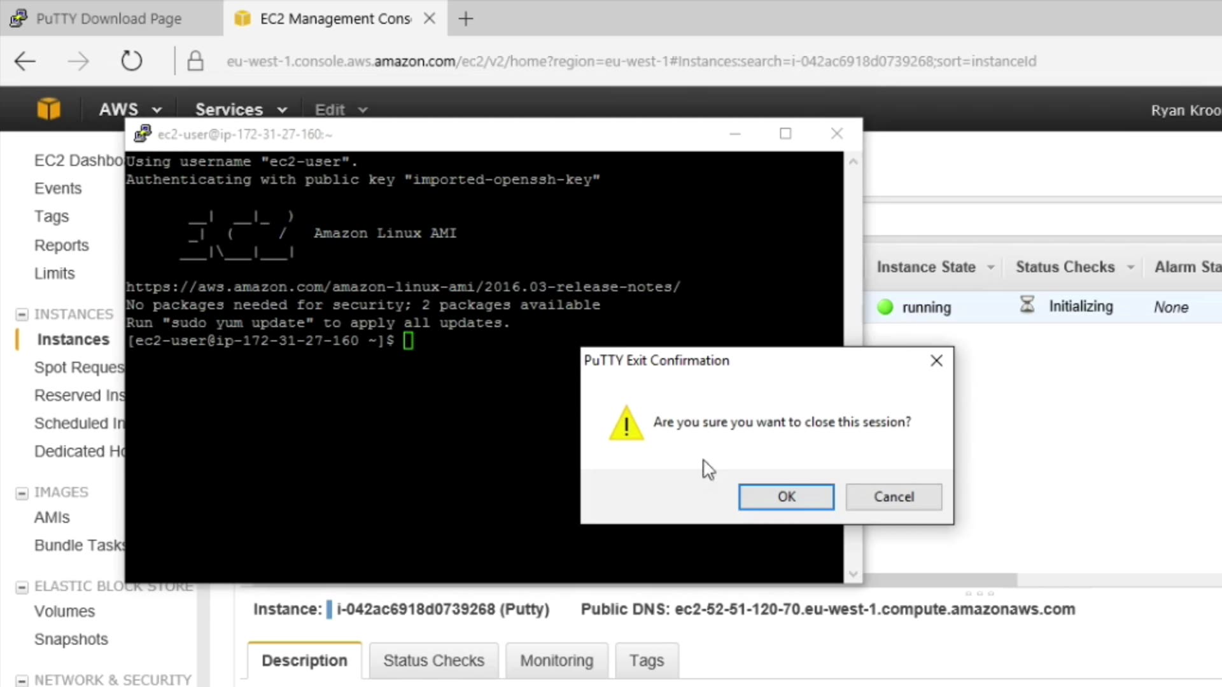Reload the page with refresh icon

132,62
